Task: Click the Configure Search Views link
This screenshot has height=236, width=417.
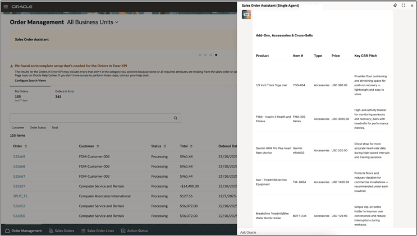Action: 30,81
